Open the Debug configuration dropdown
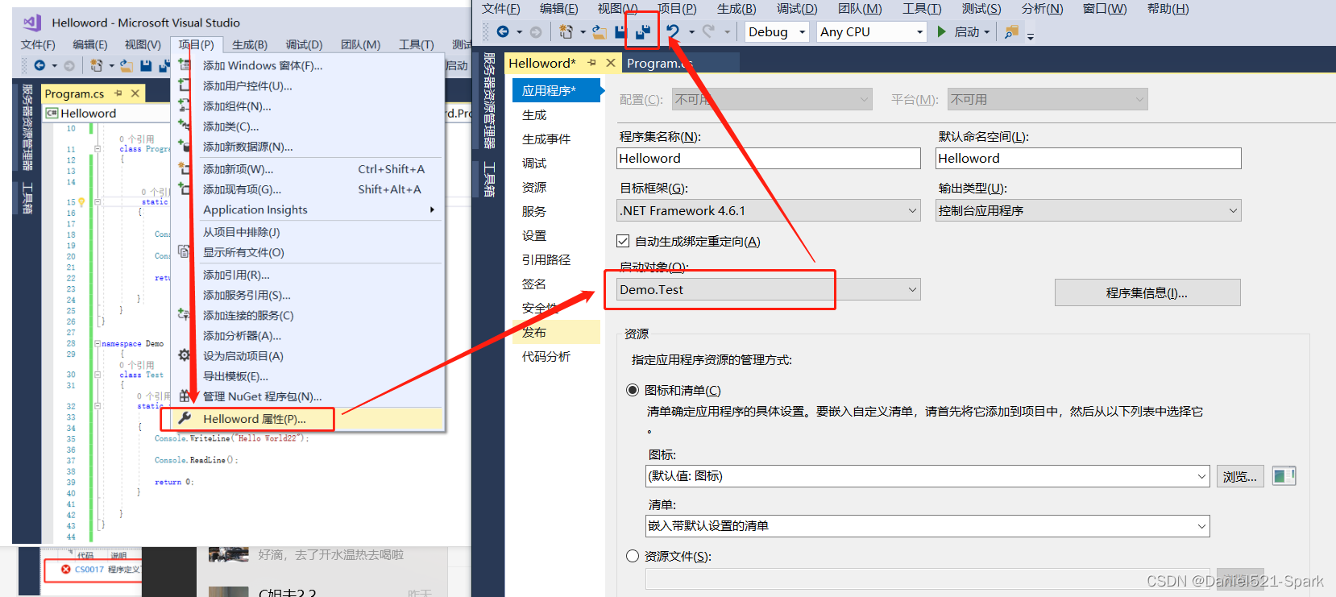 click(x=777, y=31)
